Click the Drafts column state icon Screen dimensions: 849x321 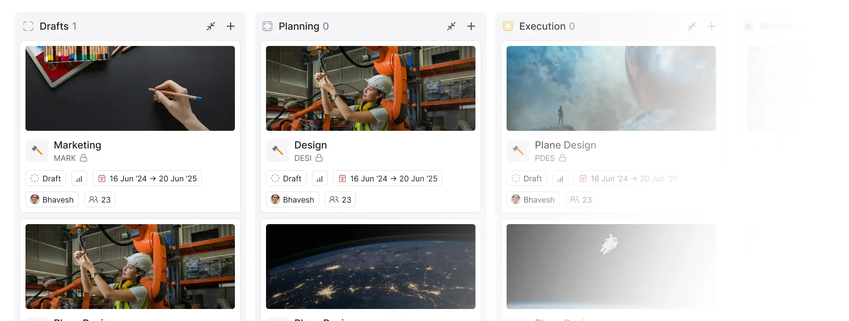pos(28,26)
